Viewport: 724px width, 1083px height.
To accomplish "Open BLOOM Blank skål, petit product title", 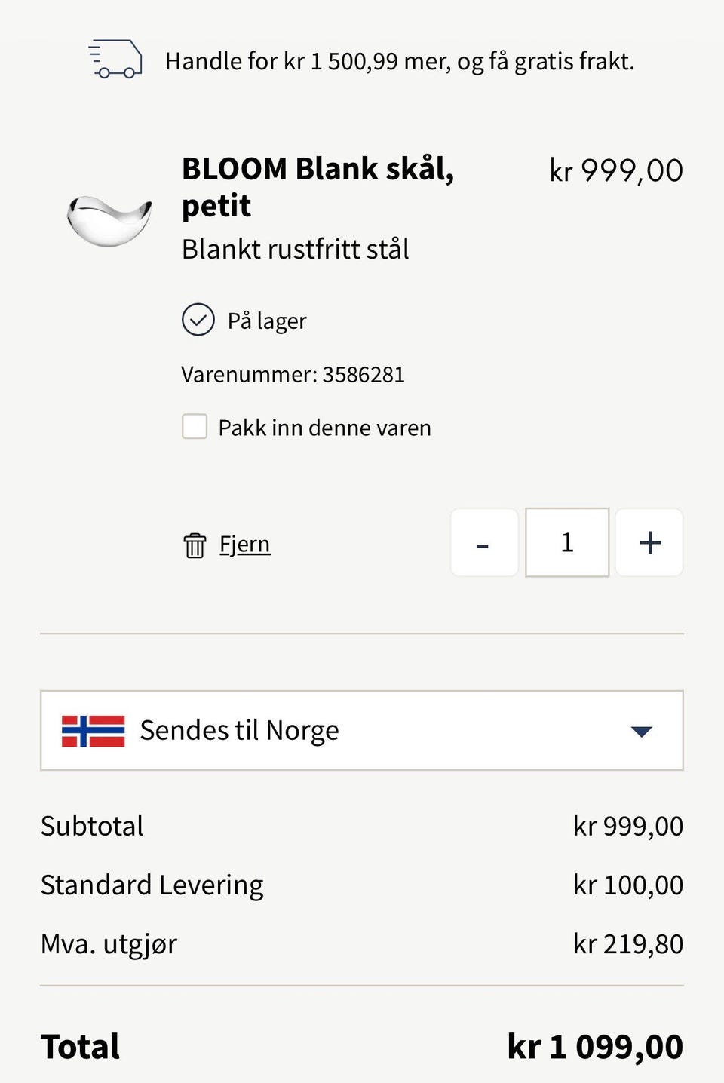I will tap(318, 186).
